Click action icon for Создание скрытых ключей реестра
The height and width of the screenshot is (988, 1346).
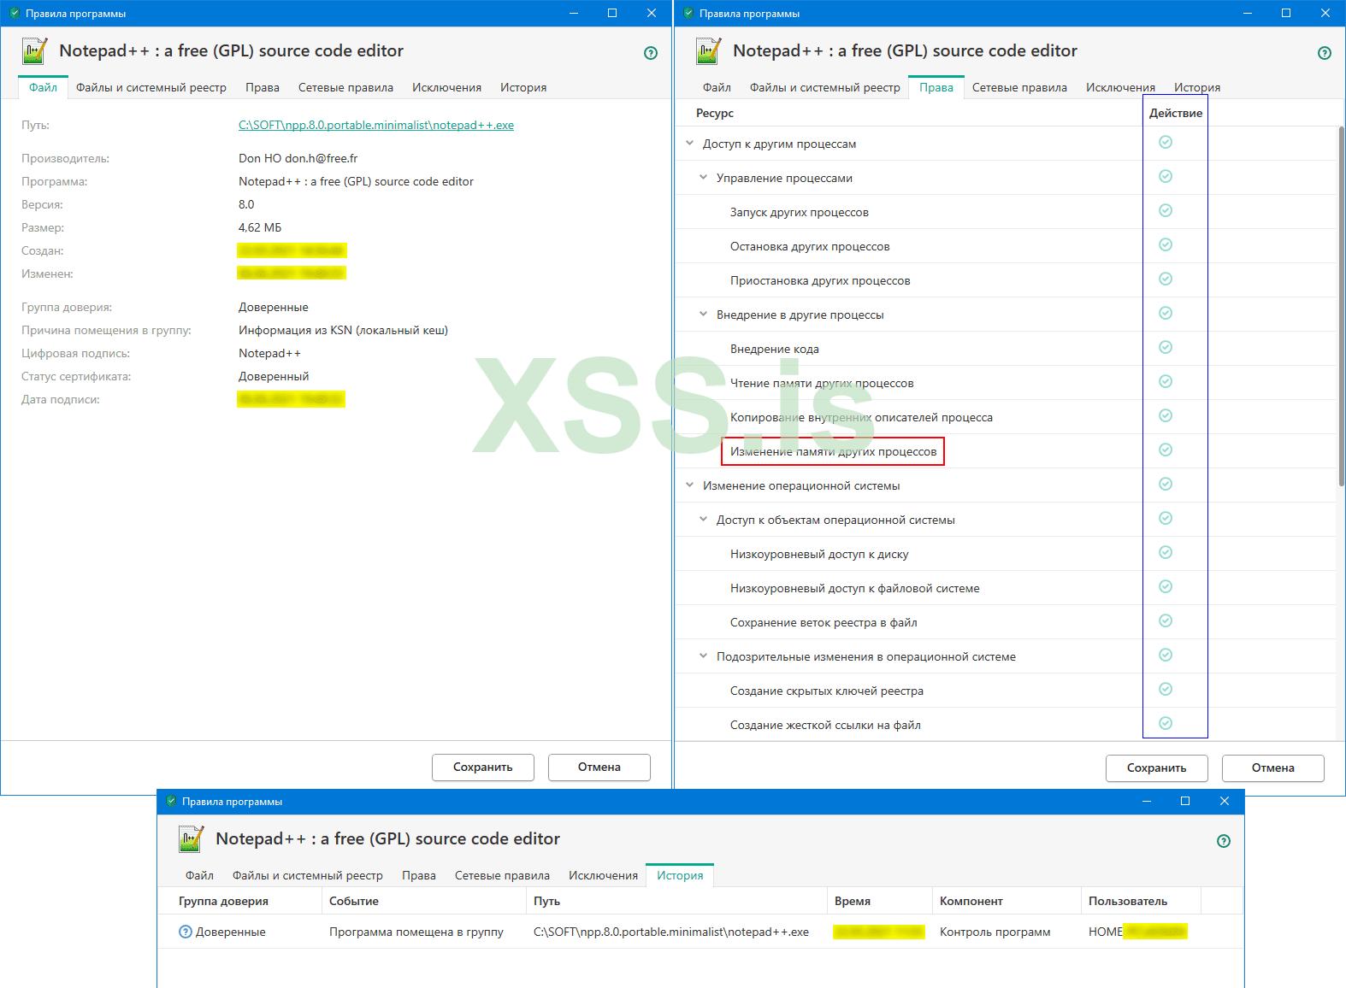(1166, 689)
